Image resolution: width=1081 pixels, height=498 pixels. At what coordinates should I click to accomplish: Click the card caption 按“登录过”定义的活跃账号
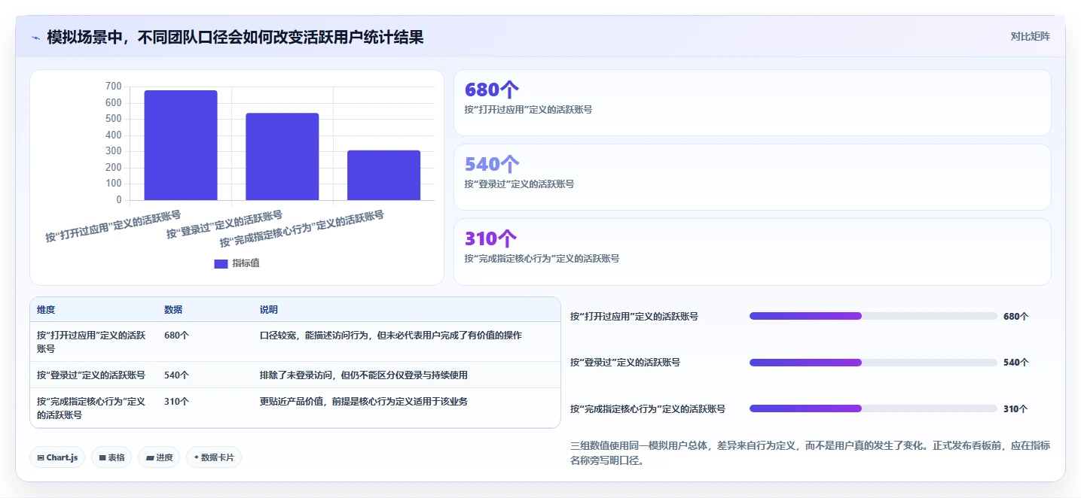click(519, 184)
